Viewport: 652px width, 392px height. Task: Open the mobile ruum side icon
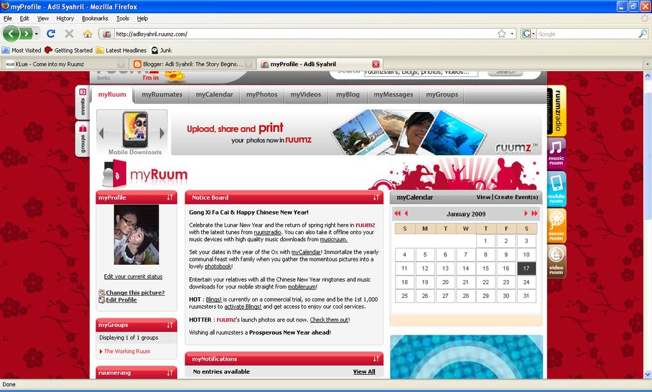pos(556,190)
